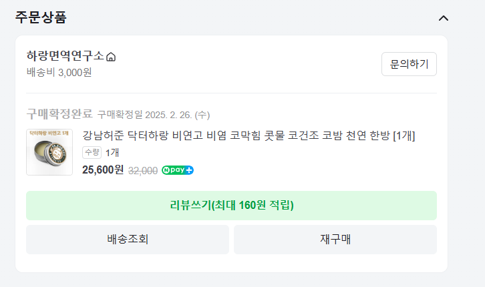This screenshot has height=287, width=485.
Task: Open 배송조회 delivery tracking
Action: pyautogui.click(x=128, y=239)
